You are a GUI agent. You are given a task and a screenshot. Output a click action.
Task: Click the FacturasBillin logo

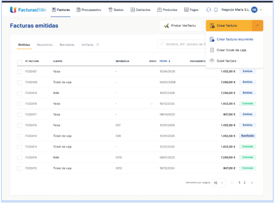coord(28,9)
